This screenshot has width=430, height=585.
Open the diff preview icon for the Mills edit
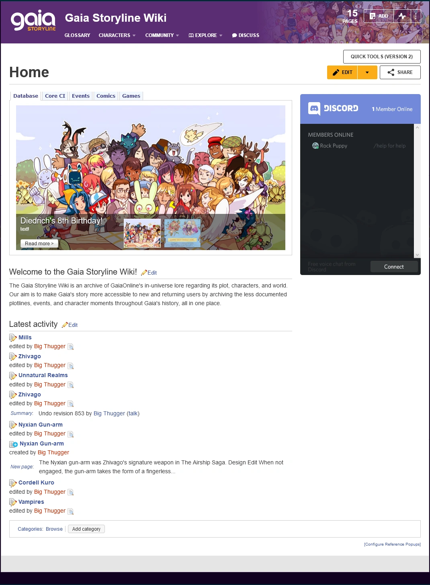pos(71,347)
